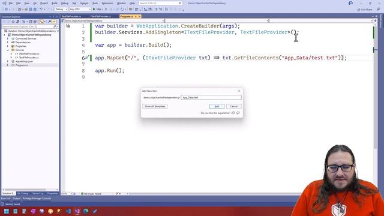Switch to Git Changes panel tab

click(x=23, y=193)
